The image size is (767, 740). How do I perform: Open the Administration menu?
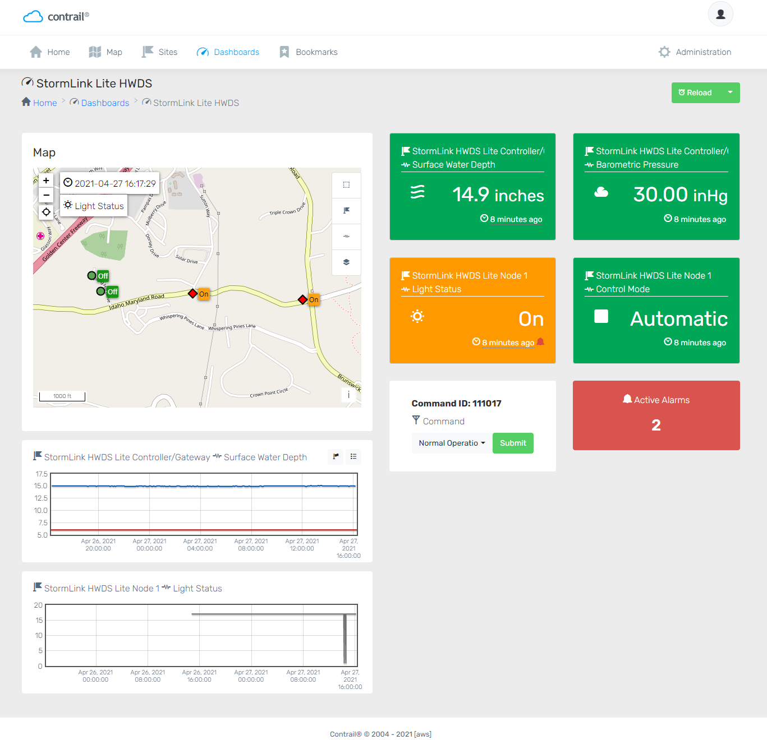[x=695, y=52]
